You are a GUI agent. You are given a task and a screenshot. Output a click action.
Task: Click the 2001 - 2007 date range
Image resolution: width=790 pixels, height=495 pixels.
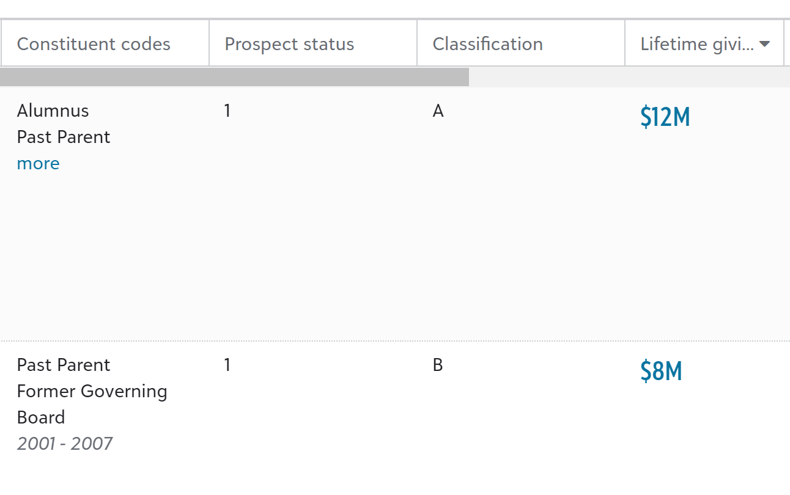pyautogui.click(x=64, y=443)
